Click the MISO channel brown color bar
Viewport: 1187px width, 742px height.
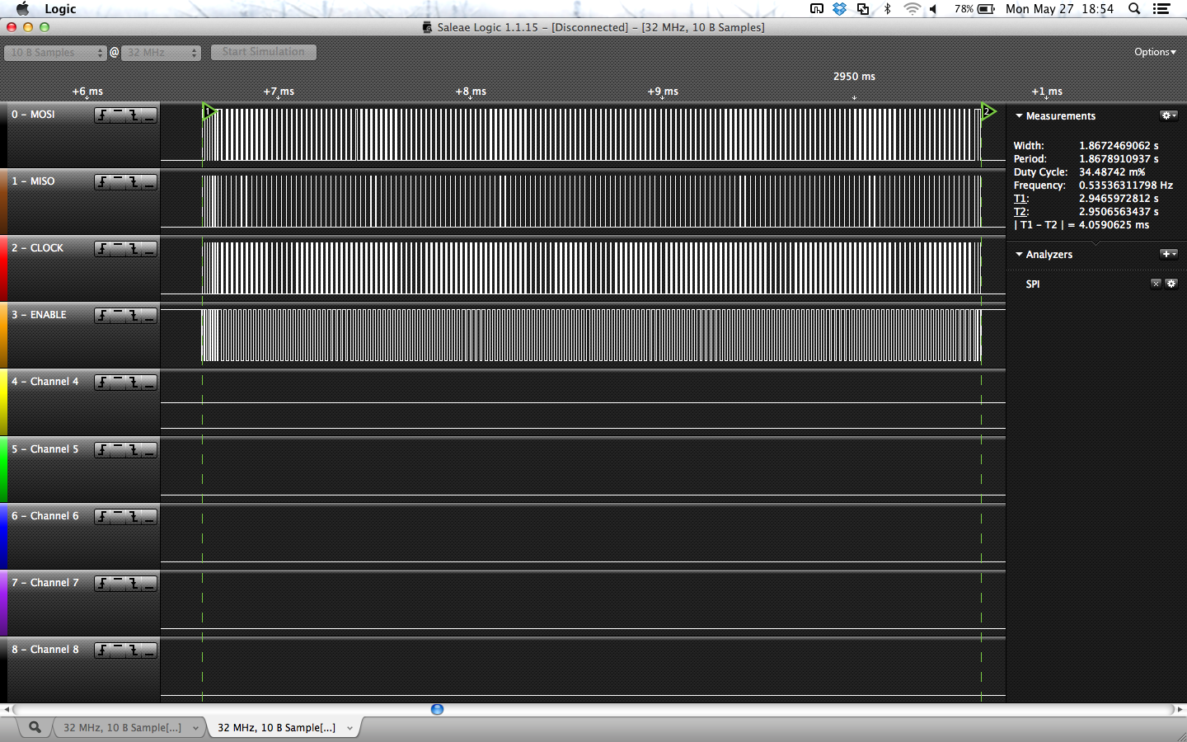(x=3, y=201)
